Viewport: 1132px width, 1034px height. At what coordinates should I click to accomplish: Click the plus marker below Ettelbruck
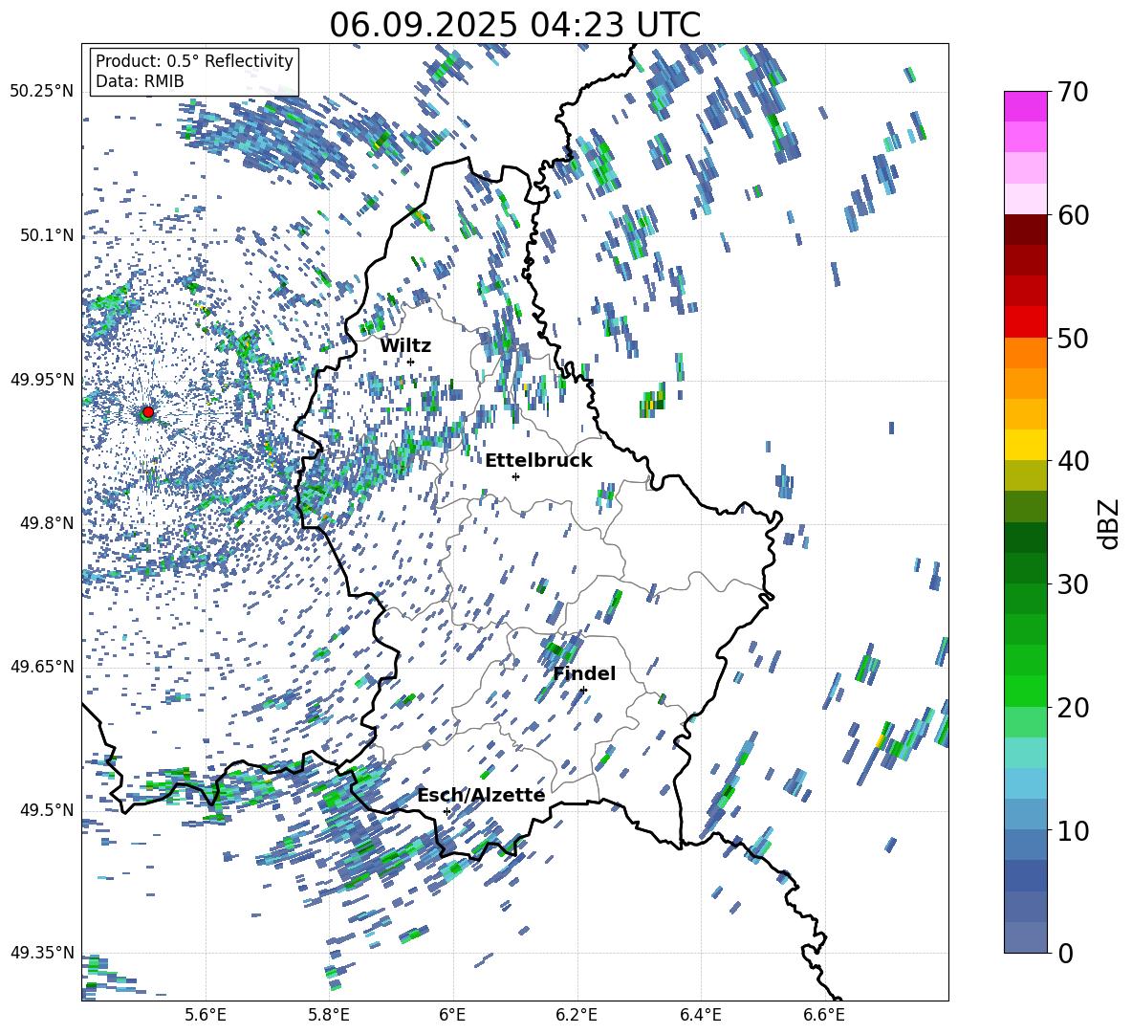click(x=515, y=476)
